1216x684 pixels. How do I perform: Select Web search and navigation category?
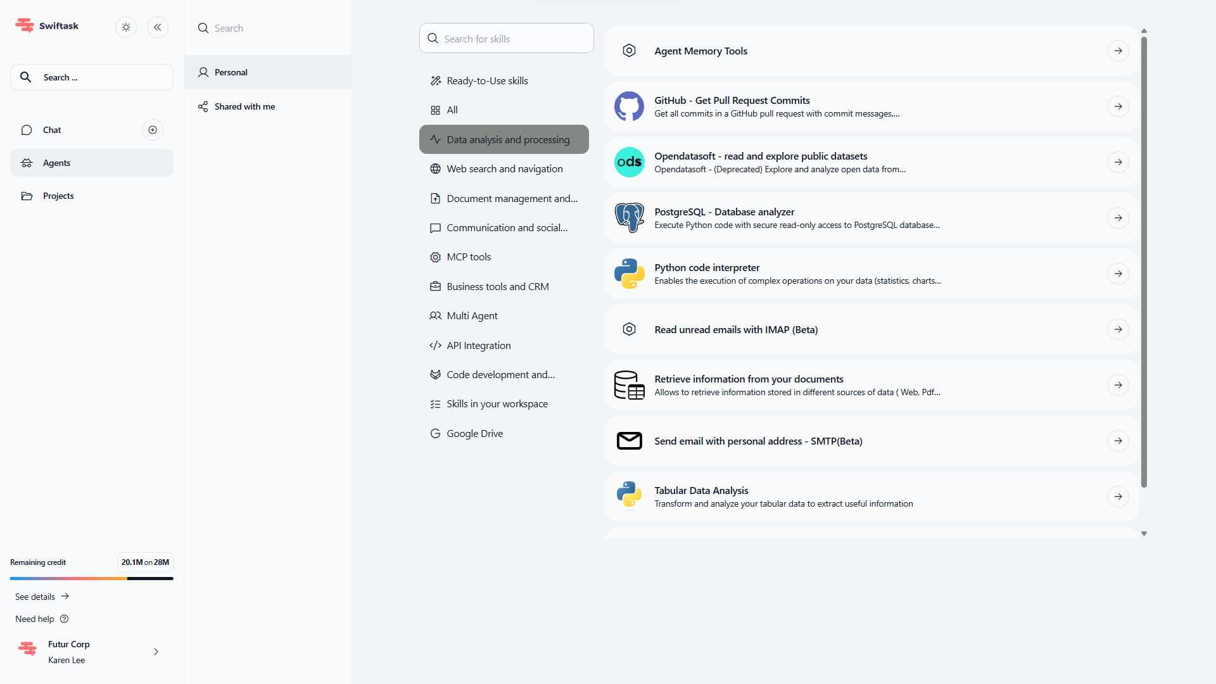pyautogui.click(x=504, y=169)
